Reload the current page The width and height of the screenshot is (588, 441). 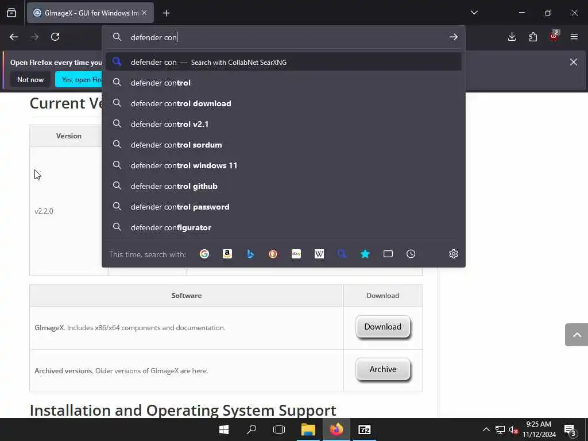[55, 37]
